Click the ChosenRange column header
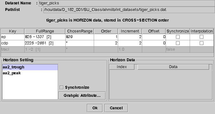Viewport: 215px width, 114px height. pos(80,31)
